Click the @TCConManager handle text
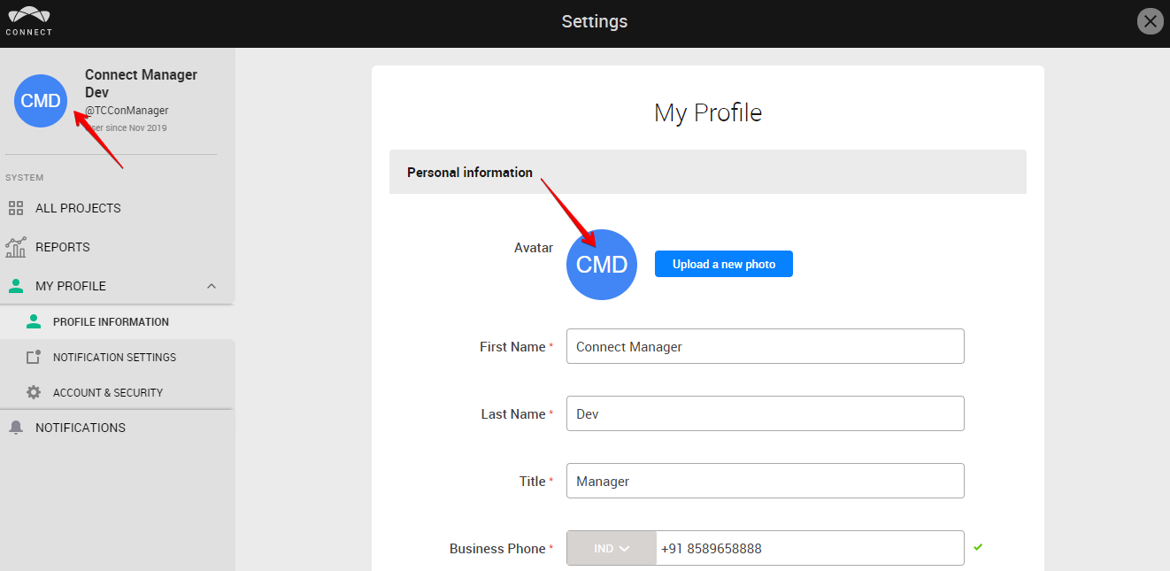 pyautogui.click(x=127, y=111)
